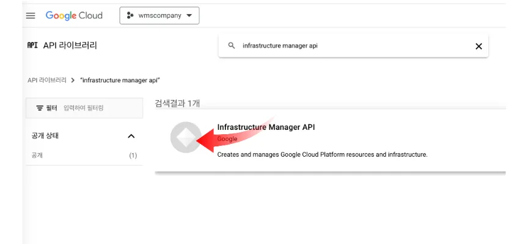Image resolution: width=528 pixels, height=244 pixels.
Task: Click the Google publisher label on result
Action: click(227, 139)
